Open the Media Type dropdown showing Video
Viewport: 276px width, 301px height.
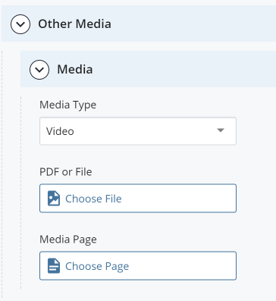[x=138, y=131]
